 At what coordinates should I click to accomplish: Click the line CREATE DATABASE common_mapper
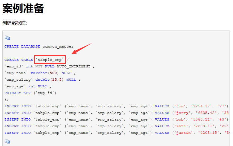39,46
